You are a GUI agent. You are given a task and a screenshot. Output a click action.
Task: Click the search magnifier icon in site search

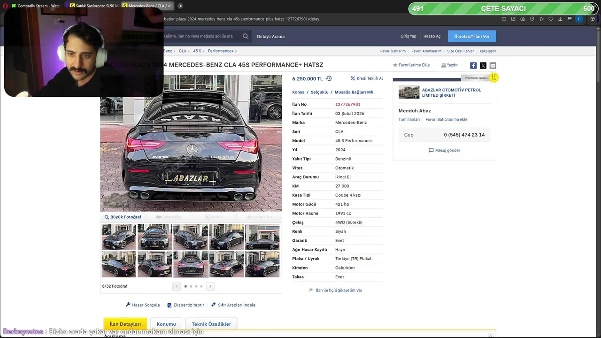coord(246,36)
